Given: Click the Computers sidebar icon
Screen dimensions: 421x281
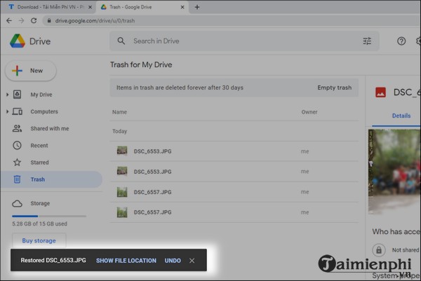Looking at the screenshot, I should click(17, 111).
